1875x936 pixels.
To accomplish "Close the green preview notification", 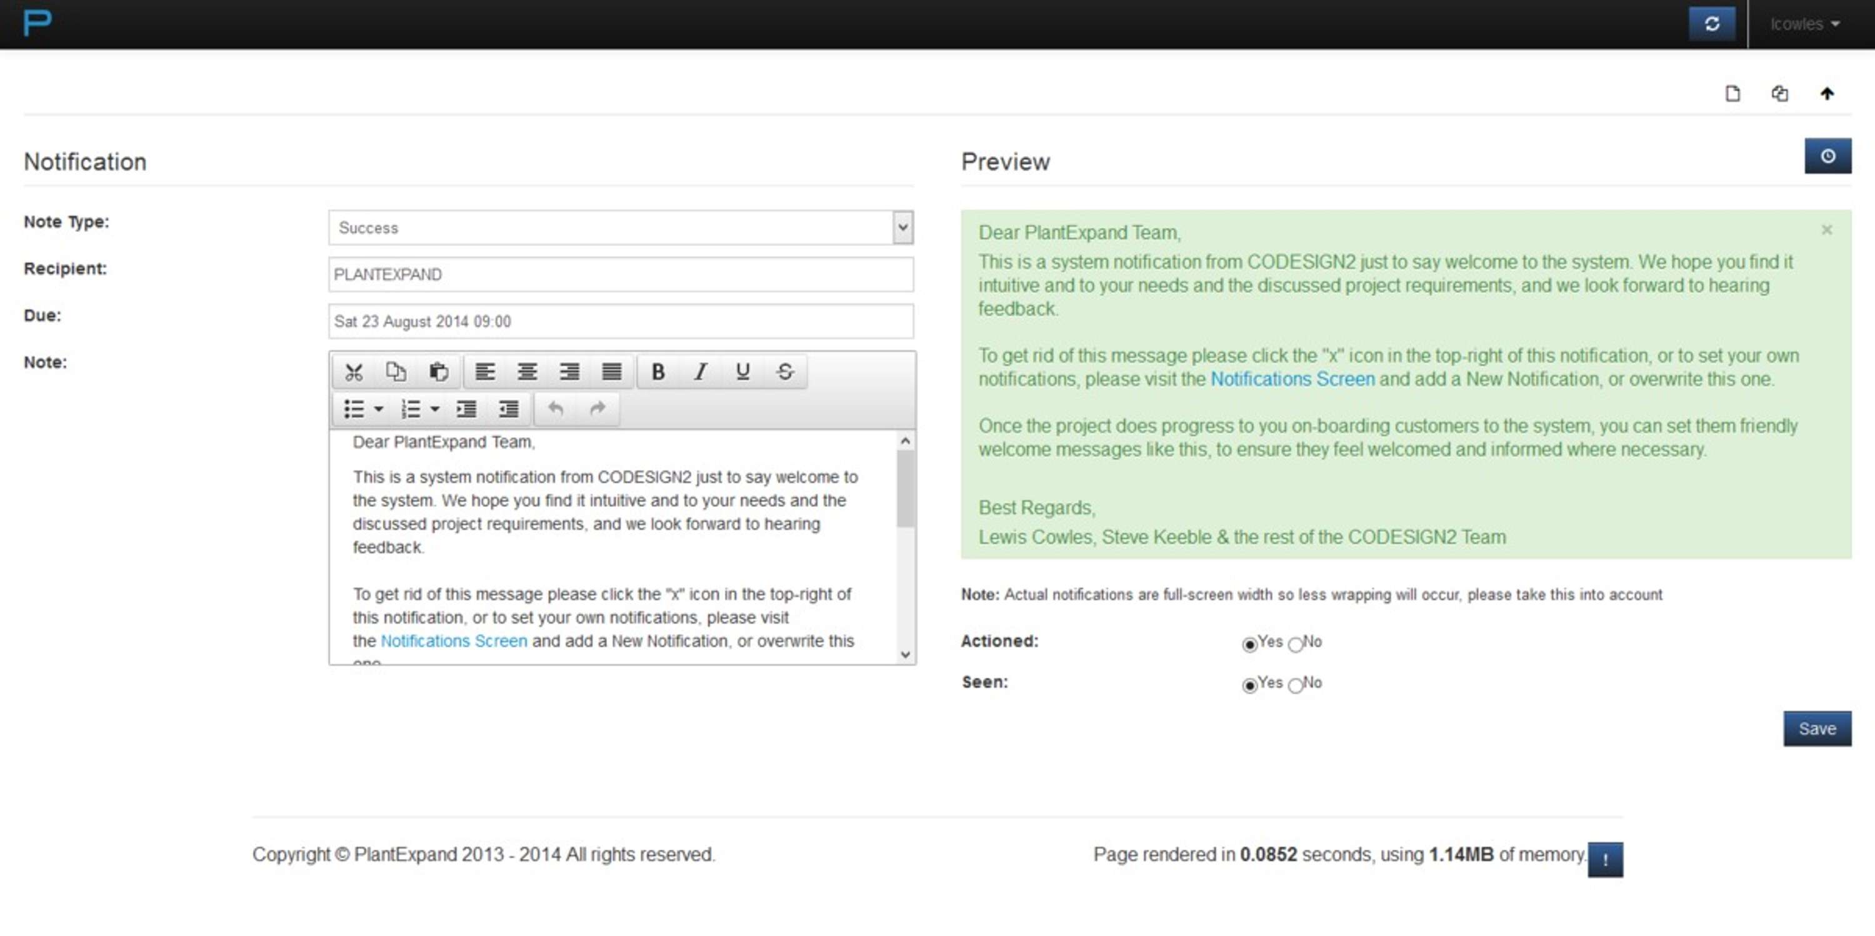I will [x=1826, y=230].
